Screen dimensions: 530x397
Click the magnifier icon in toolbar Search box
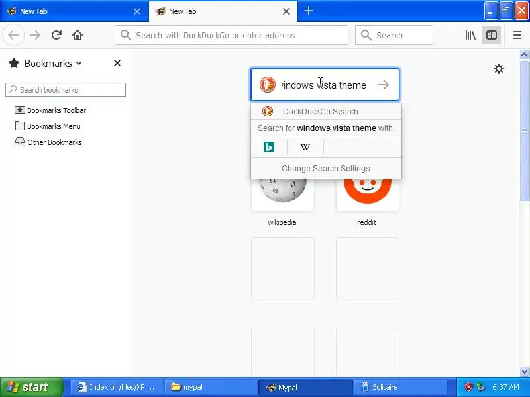pos(366,35)
